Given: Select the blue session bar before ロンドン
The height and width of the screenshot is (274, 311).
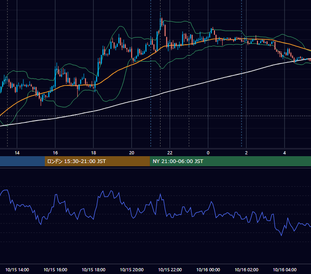Looking at the screenshot, I should (x=22, y=161).
